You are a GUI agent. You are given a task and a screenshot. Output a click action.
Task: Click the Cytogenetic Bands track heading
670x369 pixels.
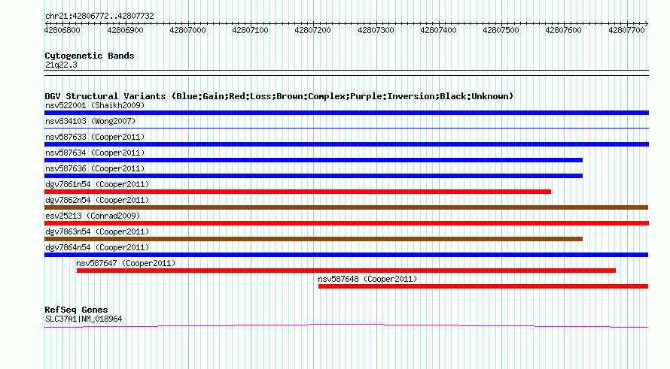pos(90,56)
